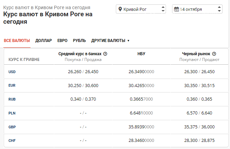The height and width of the screenshot is (149, 230).
Task: Select the Доллар tab
Action: point(44,41)
